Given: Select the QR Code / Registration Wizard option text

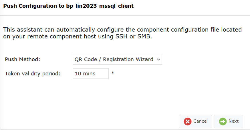Looking at the screenshot, I should click(114, 59).
